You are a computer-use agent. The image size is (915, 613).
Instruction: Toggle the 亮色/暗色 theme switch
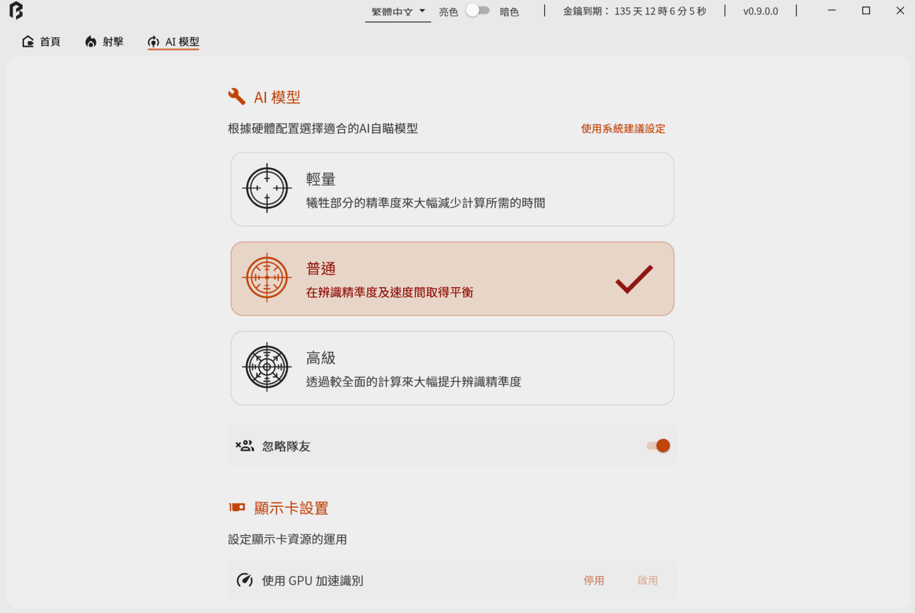coord(478,11)
